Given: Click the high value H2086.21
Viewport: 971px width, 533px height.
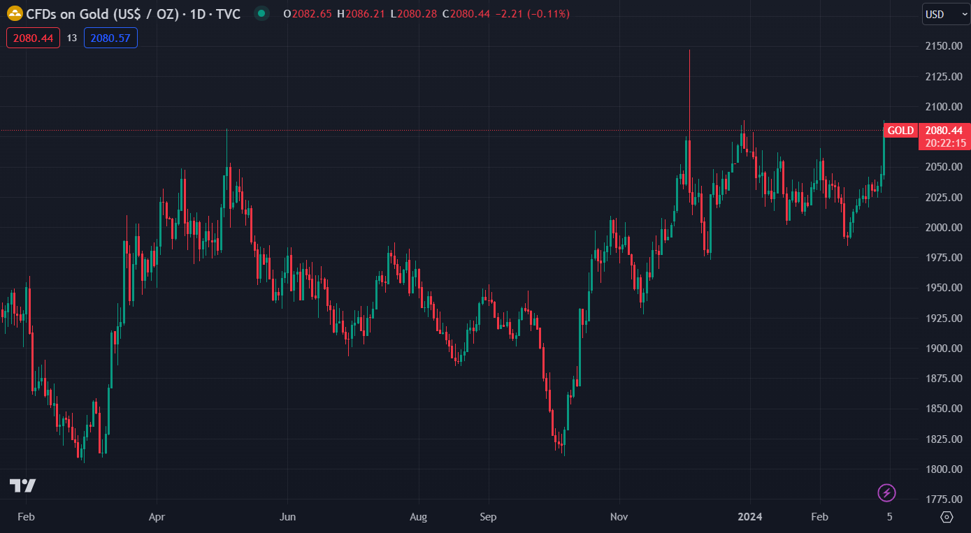Looking at the screenshot, I should (x=361, y=14).
